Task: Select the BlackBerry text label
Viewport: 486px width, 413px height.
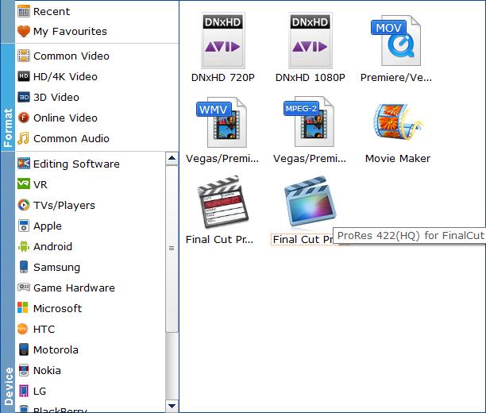Action: point(60,410)
